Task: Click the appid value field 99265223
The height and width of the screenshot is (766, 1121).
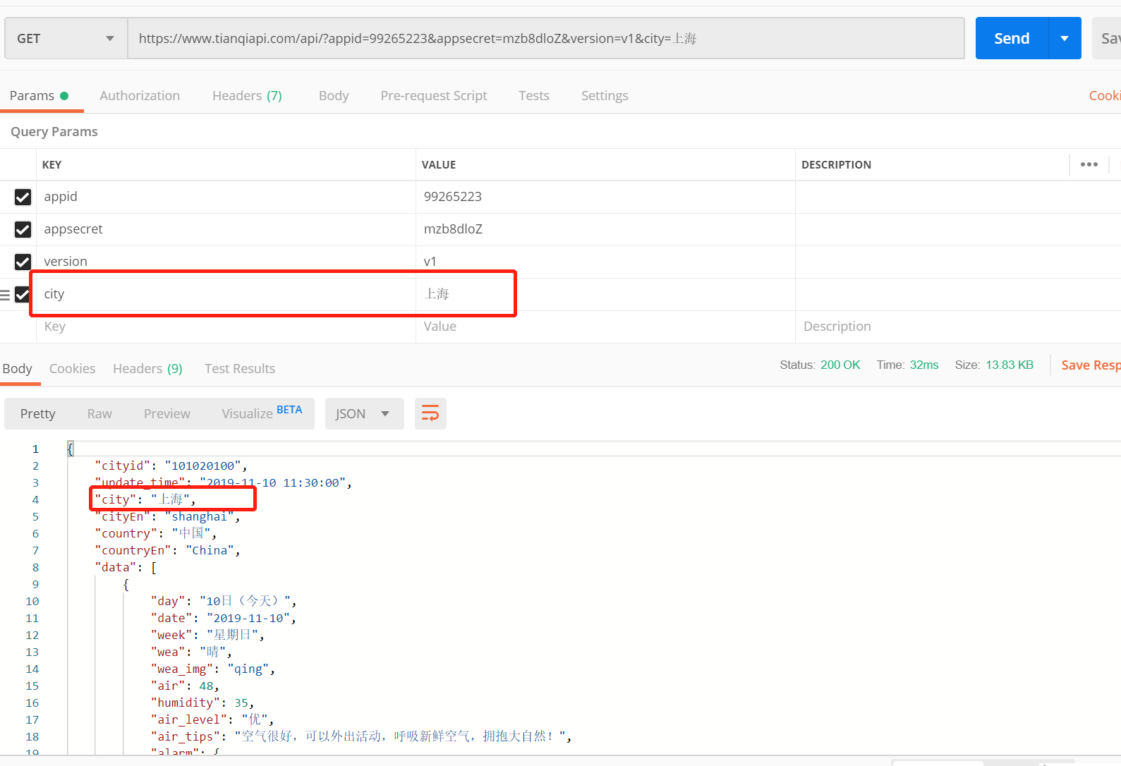Action: click(x=605, y=197)
